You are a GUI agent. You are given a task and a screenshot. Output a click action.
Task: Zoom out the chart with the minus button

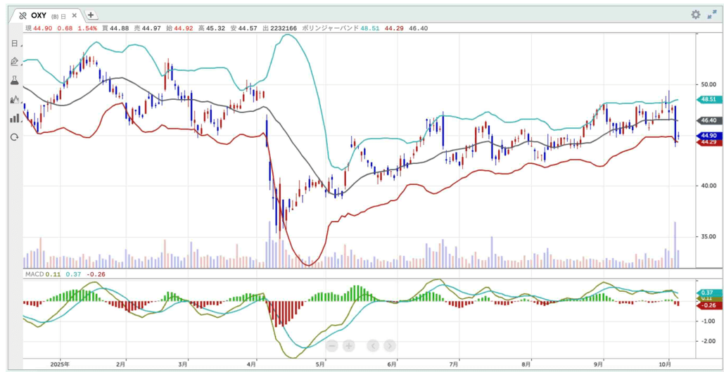coord(332,345)
